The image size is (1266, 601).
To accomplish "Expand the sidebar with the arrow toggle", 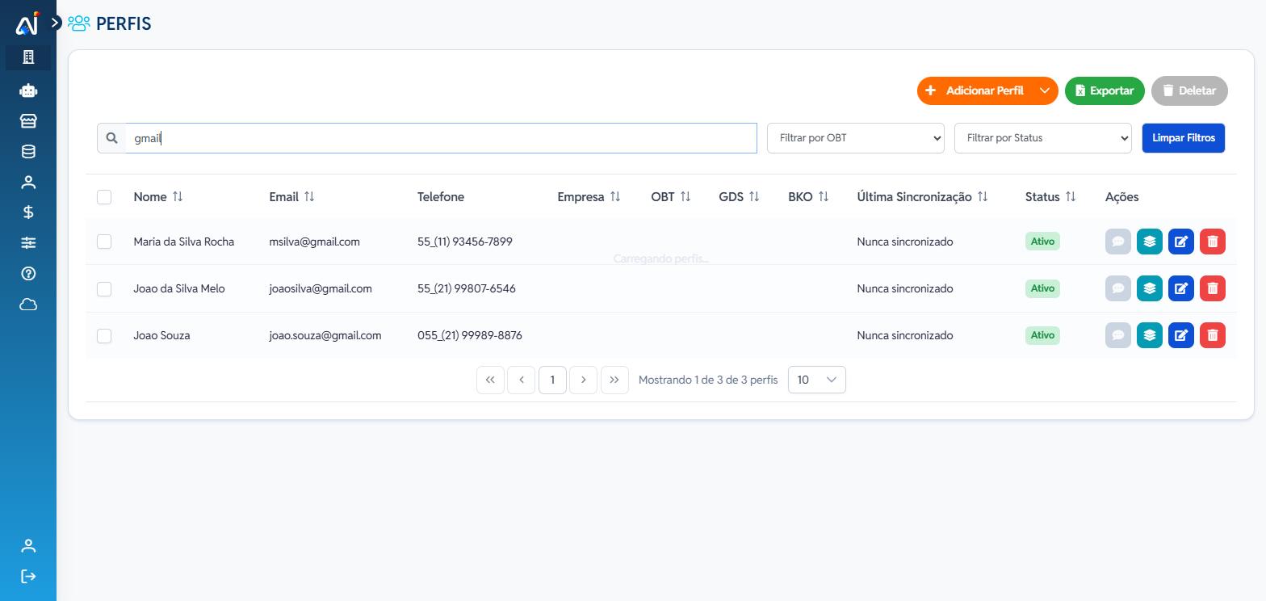I will [56, 23].
